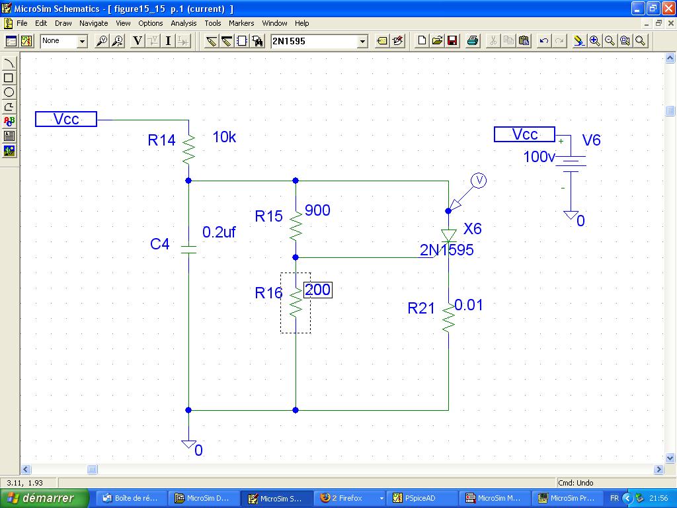Screen dimensions: 677x508
Task: Zoom in on the schematic
Action: pos(594,41)
